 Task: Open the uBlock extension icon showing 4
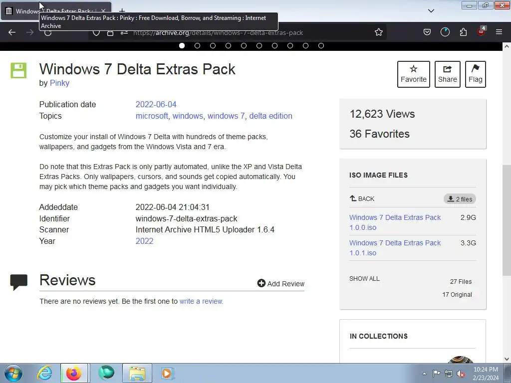coord(482,31)
